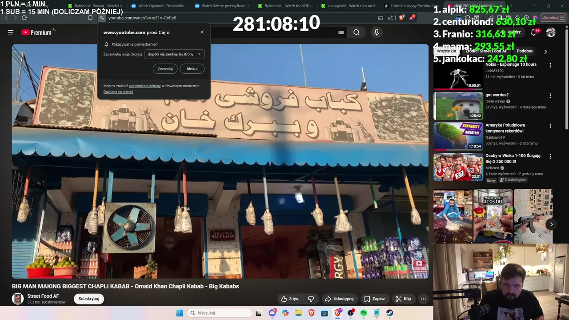This screenshot has width=569, height=320.
Task: Open Task View from taskbar
Action: pyautogui.click(x=258, y=313)
